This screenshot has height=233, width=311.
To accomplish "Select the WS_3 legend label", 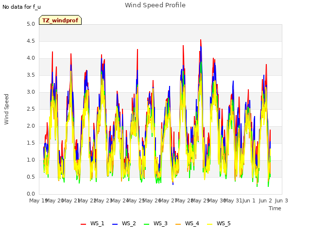I will 160,223.
